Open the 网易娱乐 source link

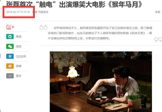pyautogui.click(x=43, y=12)
